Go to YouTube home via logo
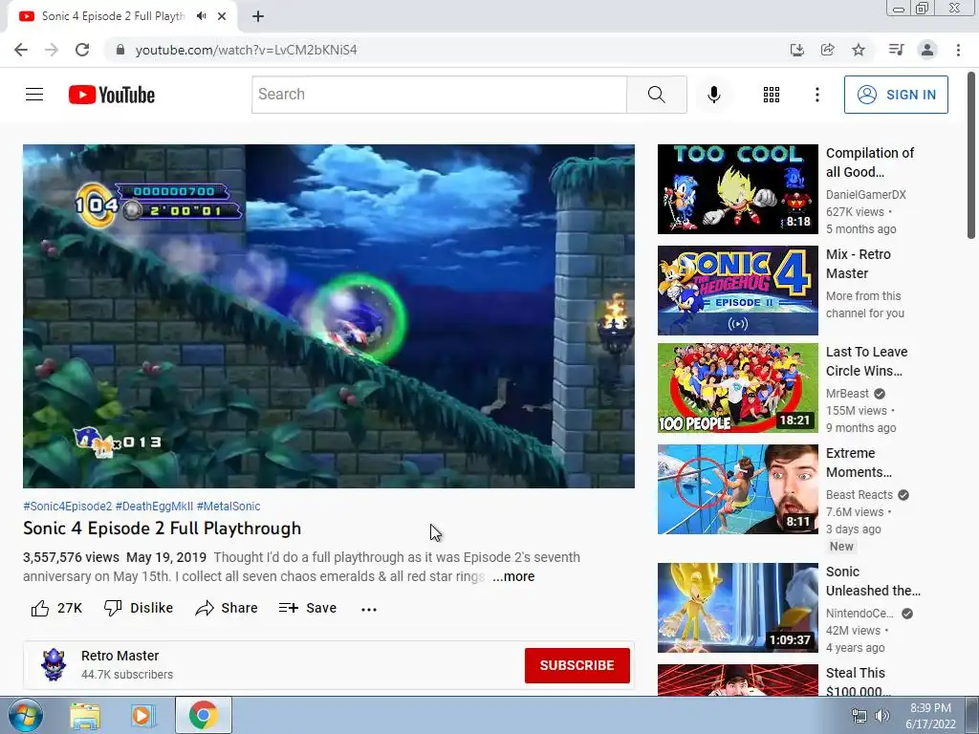The width and height of the screenshot is (979, 734). pyautogui.click(x=112, y=95)
